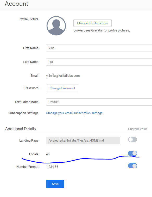Click the blue Save button
Viewport: 152px width, 197px height.
pyautogui.click(x=55, y=184)
